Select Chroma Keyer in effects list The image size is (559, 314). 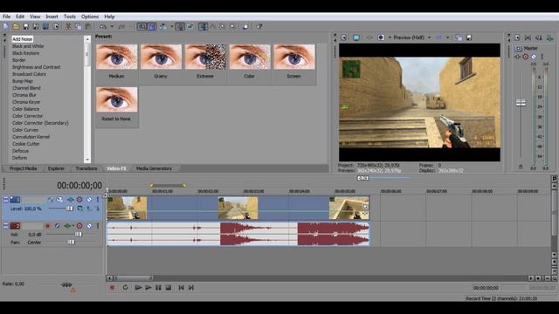tap(26, 102)
